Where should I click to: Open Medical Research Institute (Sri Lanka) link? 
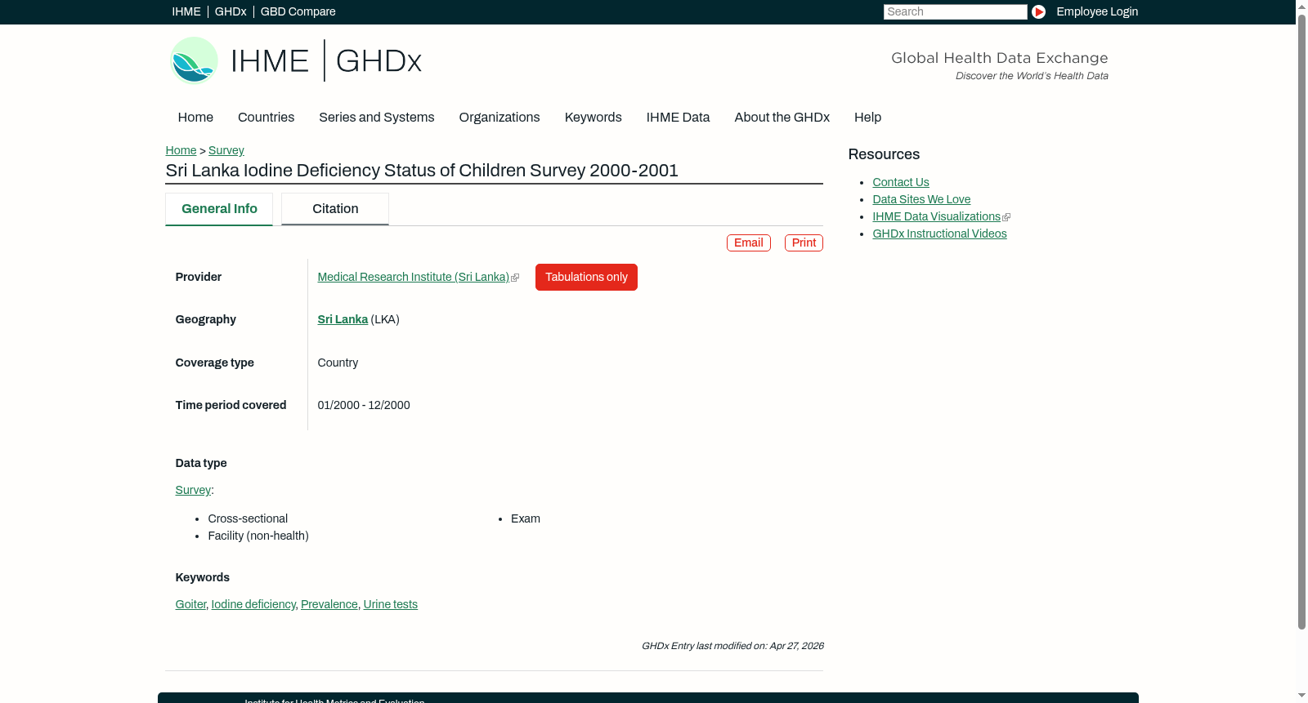tap(413, 277)
